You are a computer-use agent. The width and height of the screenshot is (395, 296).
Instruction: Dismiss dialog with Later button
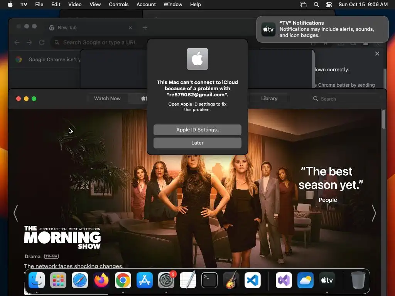tap(197, 143)
